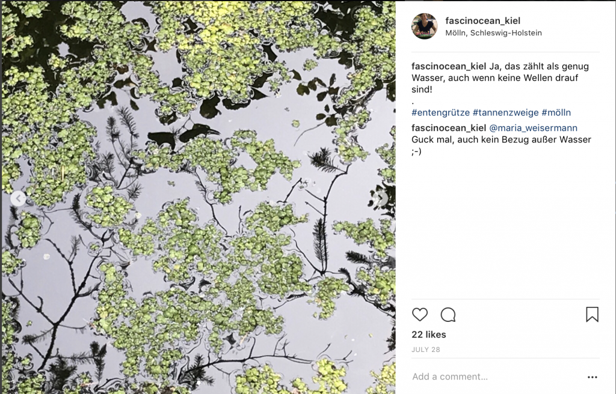Image resolution: width=616 pixels, height=394 pixels.
Task: Click the caption text about Wasser
Action: 500,77
